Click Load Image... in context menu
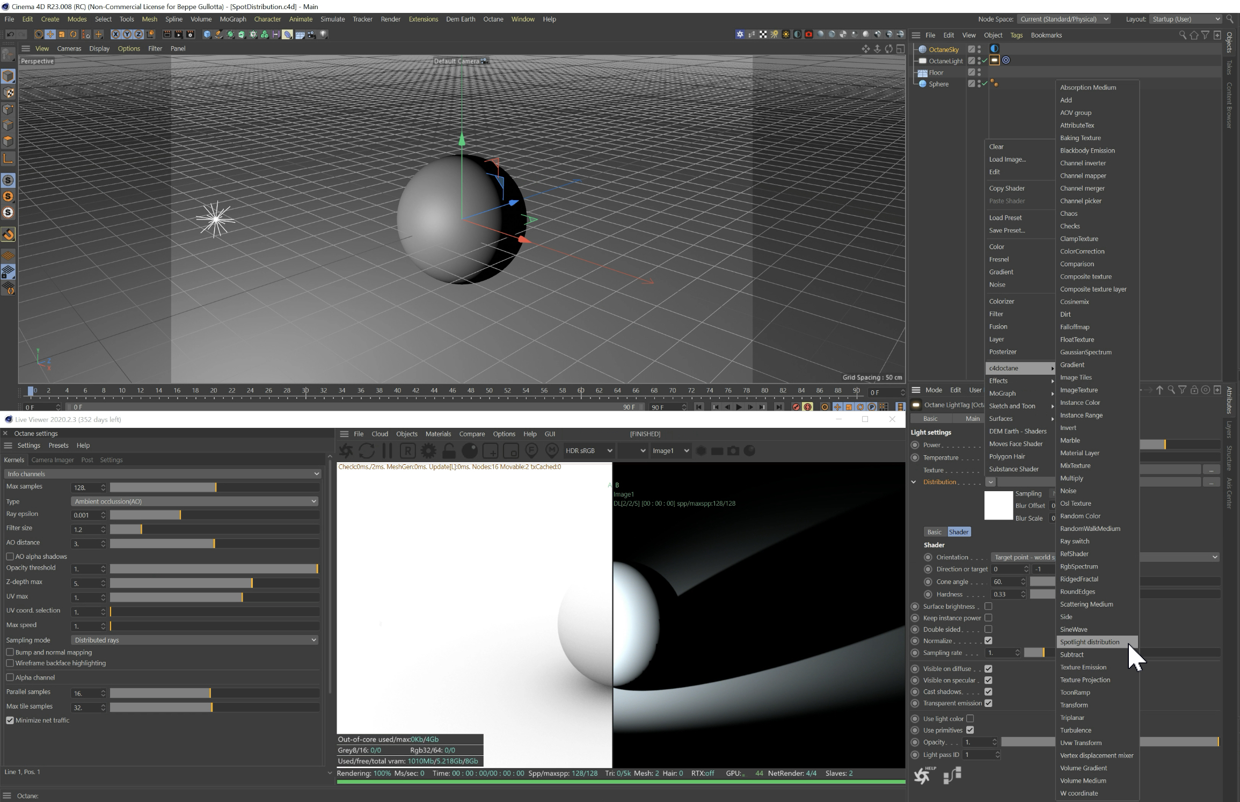The image size is (1240, 802). [x=1007, y=159]
